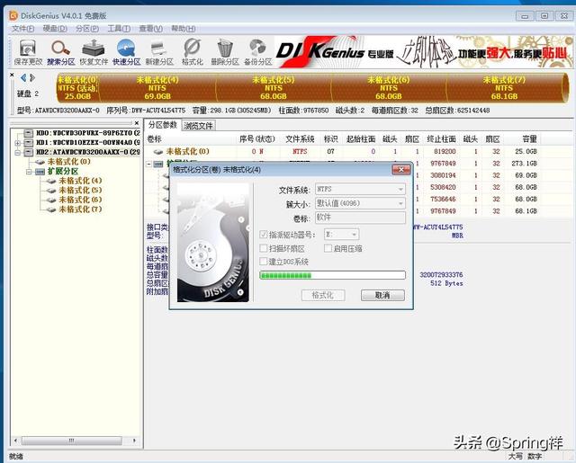Click the 273.1GB capacity cell

524,164
